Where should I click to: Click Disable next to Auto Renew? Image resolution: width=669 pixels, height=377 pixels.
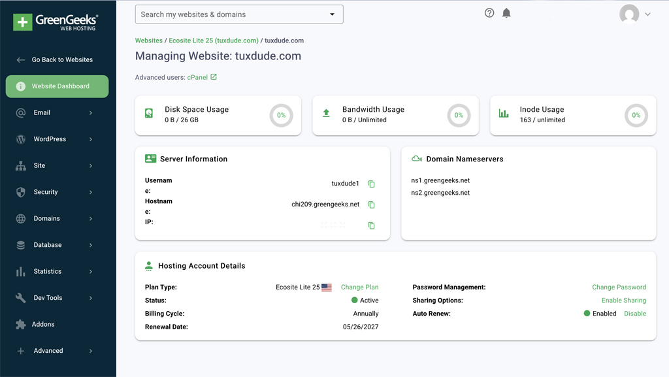(x=635, y=314)
